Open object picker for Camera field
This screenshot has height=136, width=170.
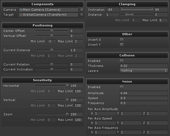(x=82, y=10)
